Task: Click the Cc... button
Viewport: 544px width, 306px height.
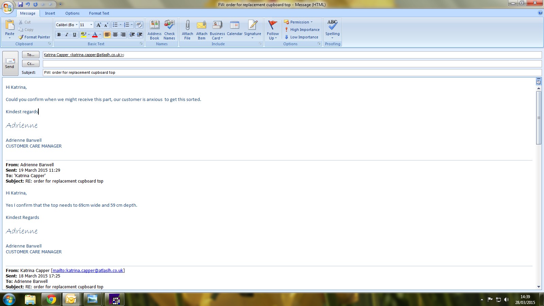Action: (31, 64)
